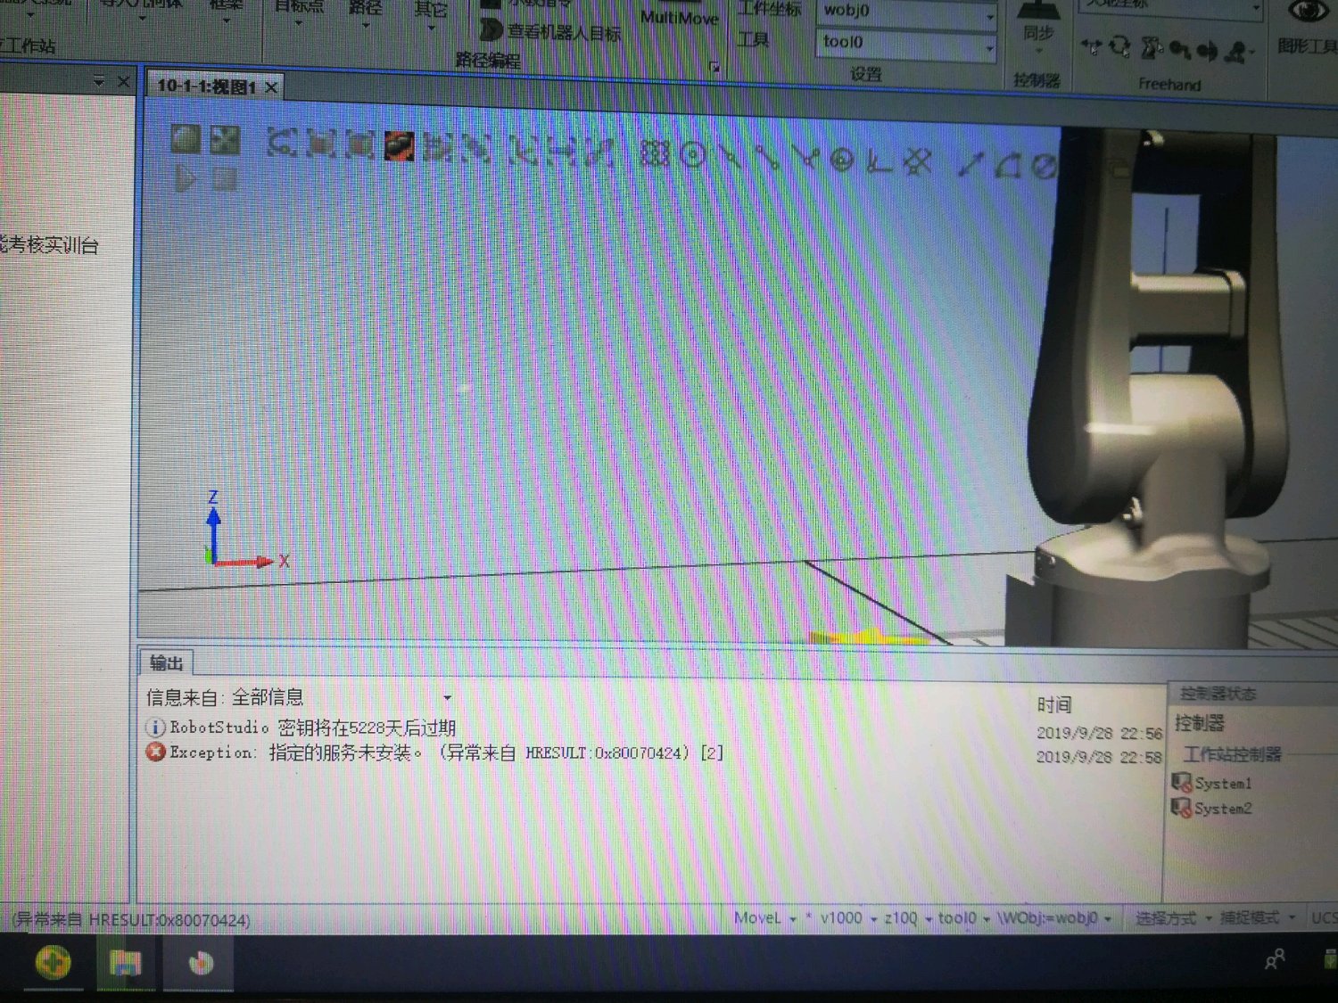Choose the mechanism selection level icon
The width and height of the screenshot is (1338, 1003).
[x=475, y=147]
